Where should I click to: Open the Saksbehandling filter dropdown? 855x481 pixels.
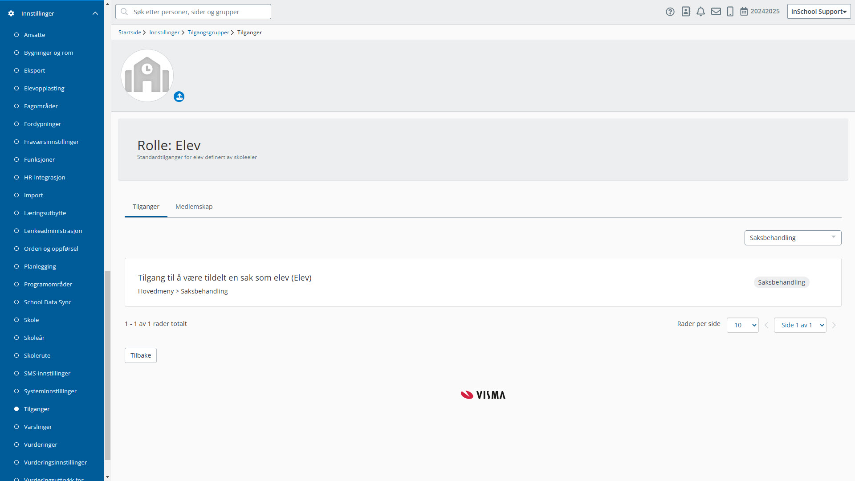(x=793, y=238)
